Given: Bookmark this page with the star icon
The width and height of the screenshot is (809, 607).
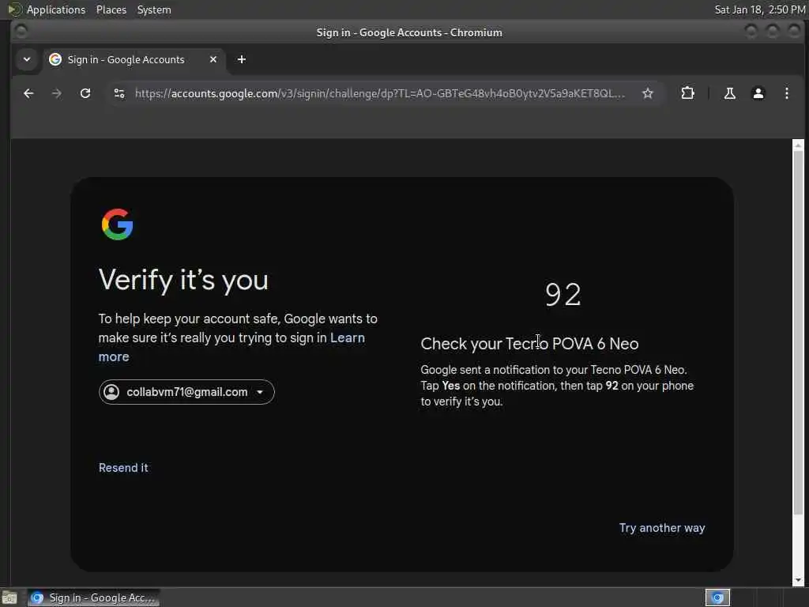Looking at the screenshot, I should (x=648, y=93).
